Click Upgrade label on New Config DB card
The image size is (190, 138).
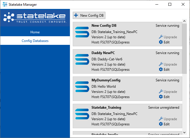click(170, 37)
